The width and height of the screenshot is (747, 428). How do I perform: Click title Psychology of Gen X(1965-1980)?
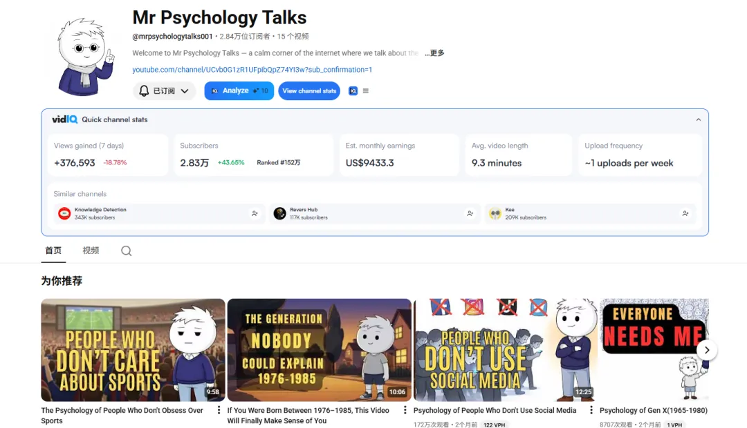click(x=654, y=410)
